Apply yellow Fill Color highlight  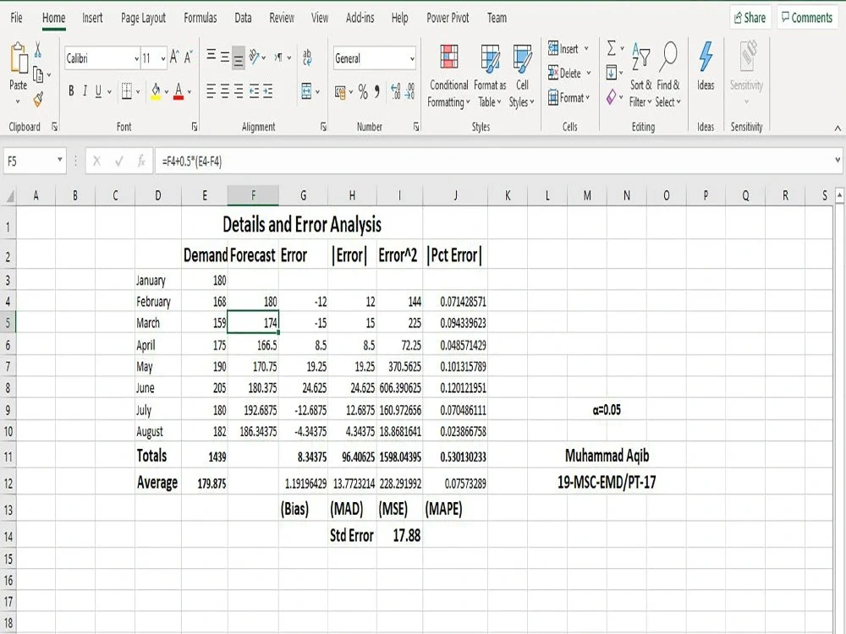(156, 91)
